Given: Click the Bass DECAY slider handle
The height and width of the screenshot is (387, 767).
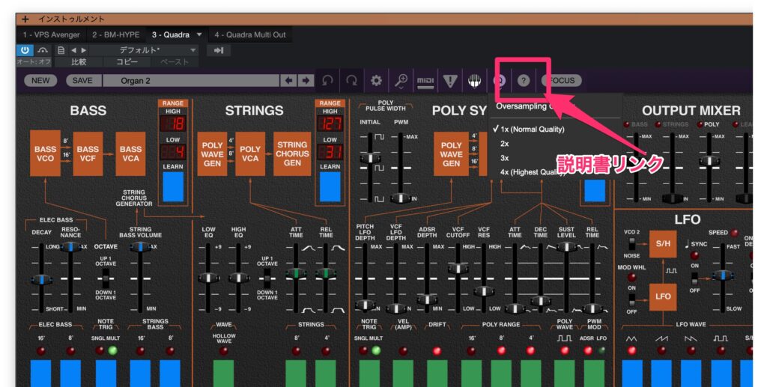Looking at the screenshot, I should click(41, 280).
